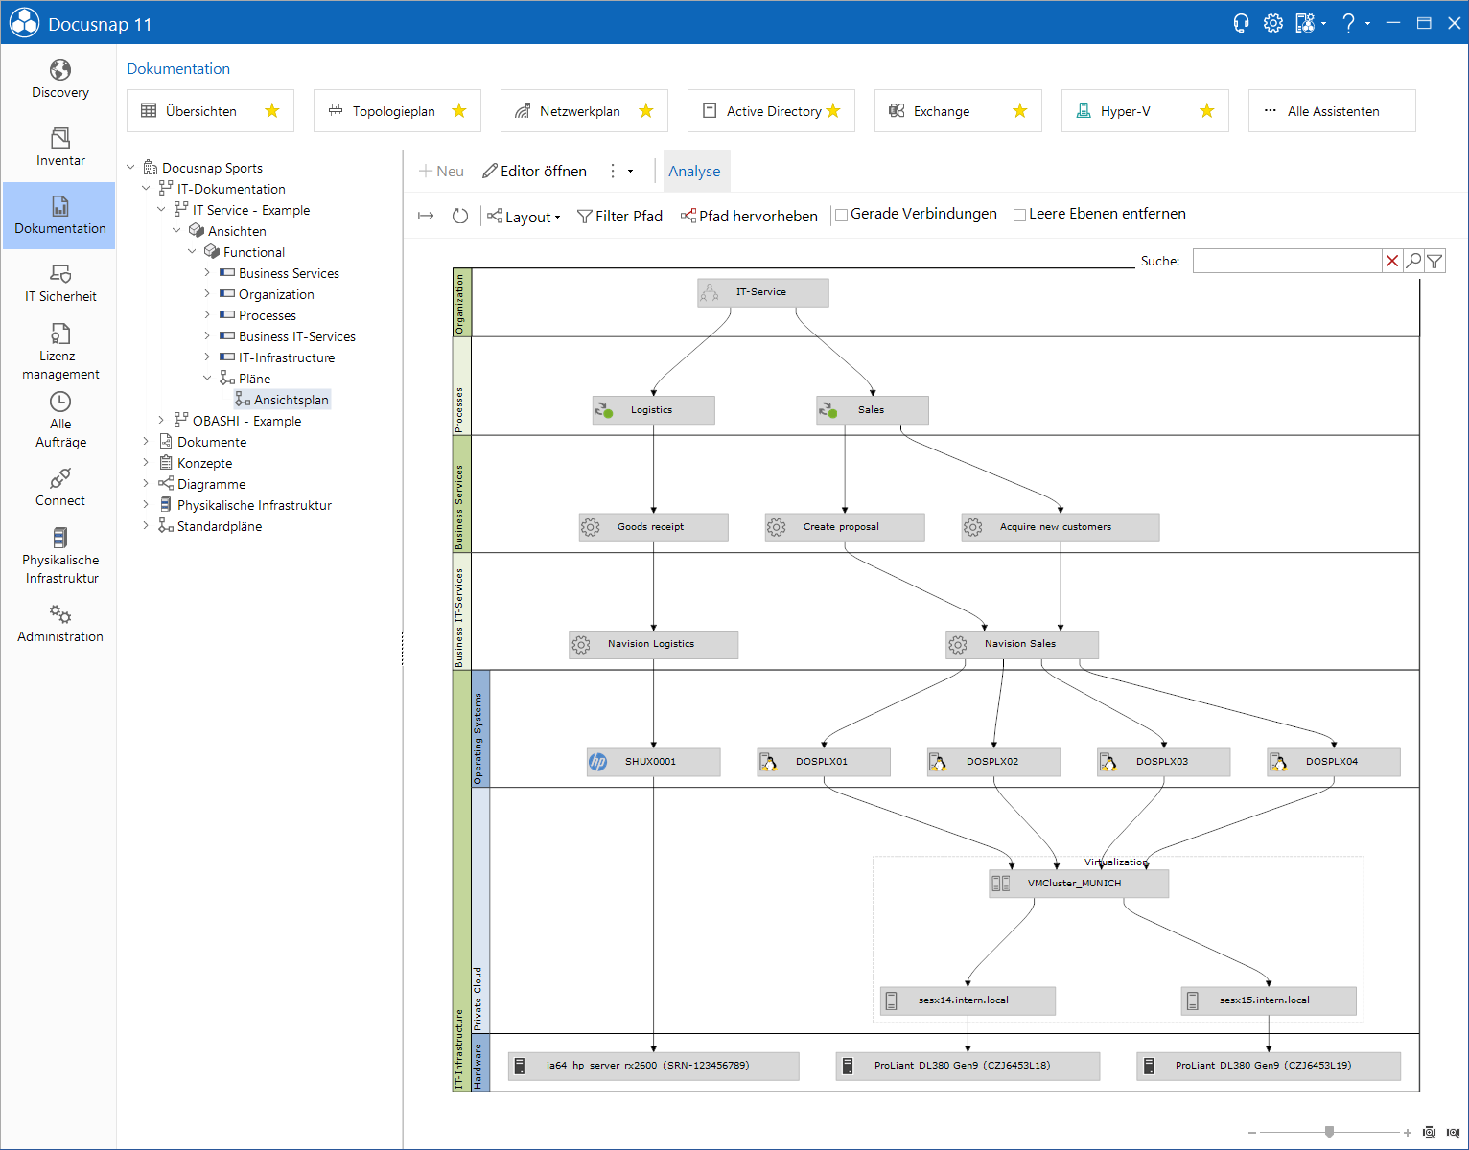The image size is (1469, 1150).
Task: Open Lizenzmanagement module
Action: 59,352
